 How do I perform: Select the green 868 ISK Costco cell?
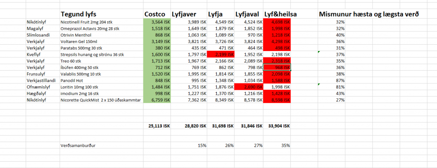(x=157, y=35)
